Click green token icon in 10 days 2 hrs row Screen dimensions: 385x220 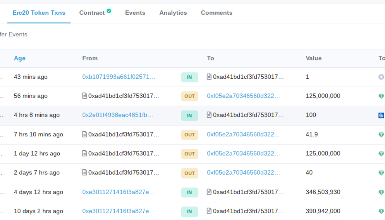pos(381,212)
